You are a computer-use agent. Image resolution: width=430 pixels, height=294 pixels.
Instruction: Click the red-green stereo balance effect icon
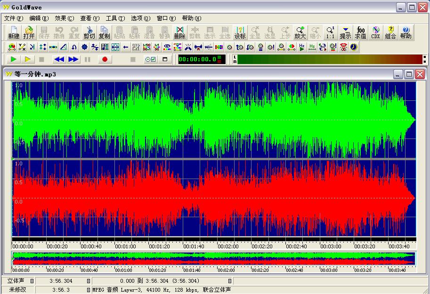click(x=292, y=47)
